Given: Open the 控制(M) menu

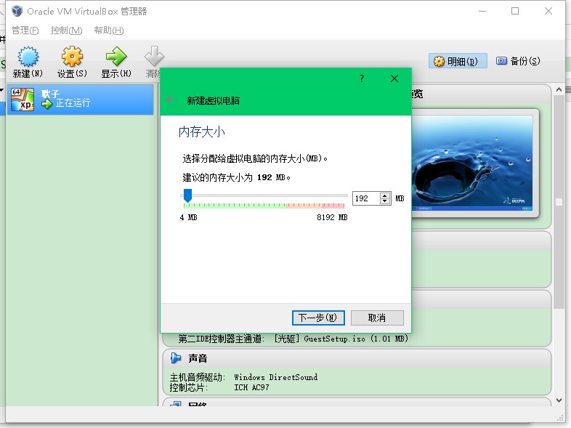Looking at the screenshot, I should pos(66,31).
